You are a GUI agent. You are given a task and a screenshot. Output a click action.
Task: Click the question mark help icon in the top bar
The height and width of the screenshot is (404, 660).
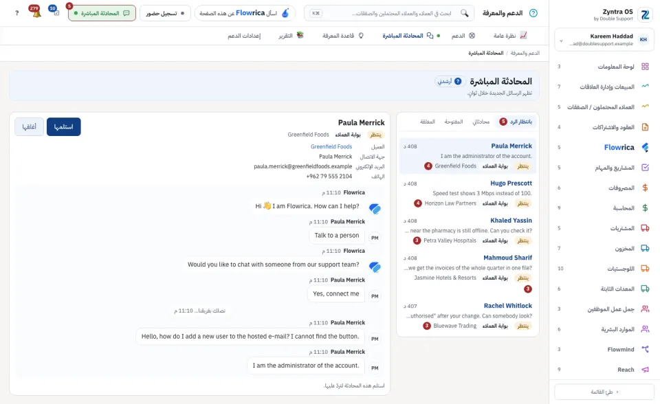pyautogui.click(x=16, y=13)
